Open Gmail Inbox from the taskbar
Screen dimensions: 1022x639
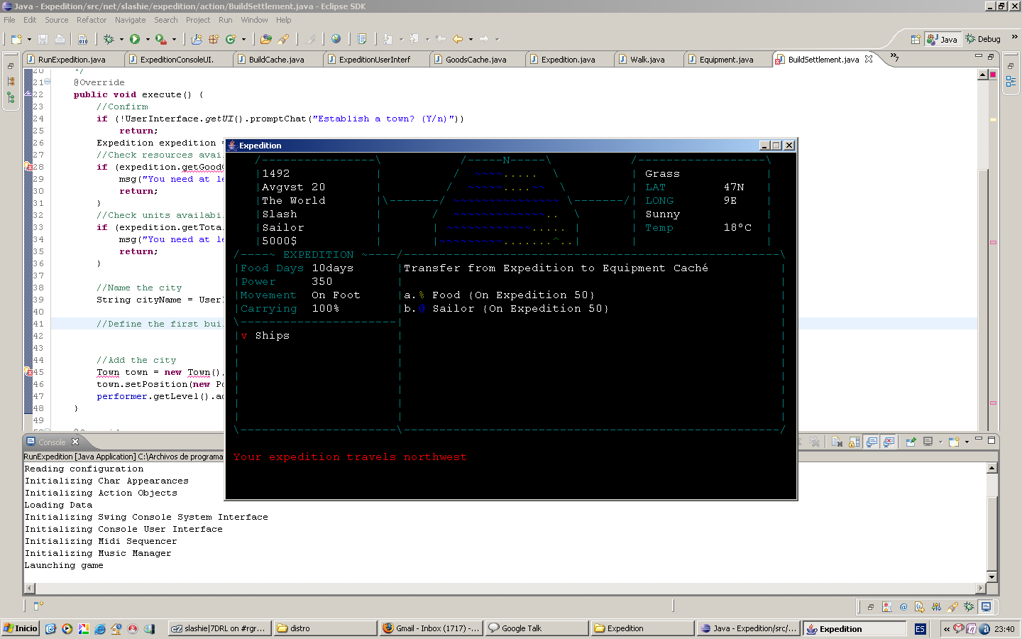(x=431, y=628)
